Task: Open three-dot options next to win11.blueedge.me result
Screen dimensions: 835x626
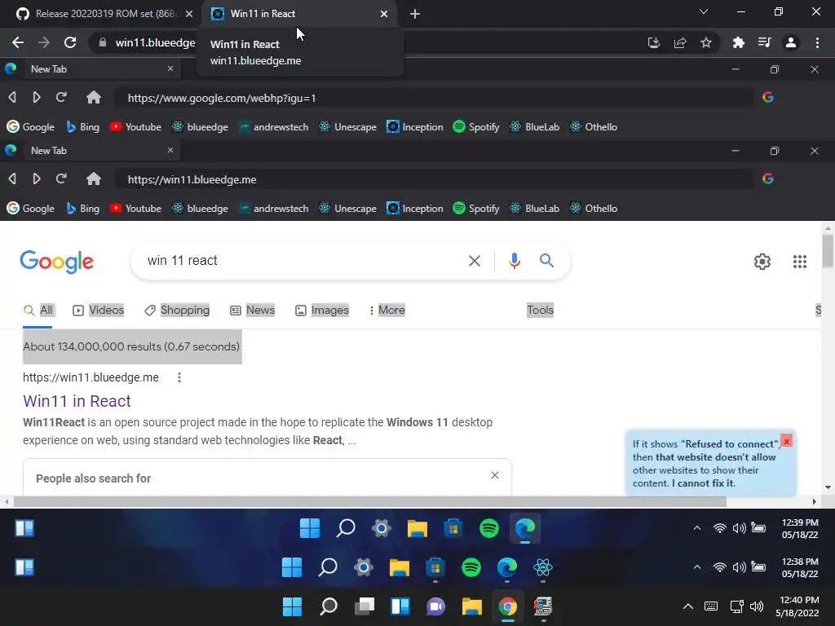Action: pos(179,377)
